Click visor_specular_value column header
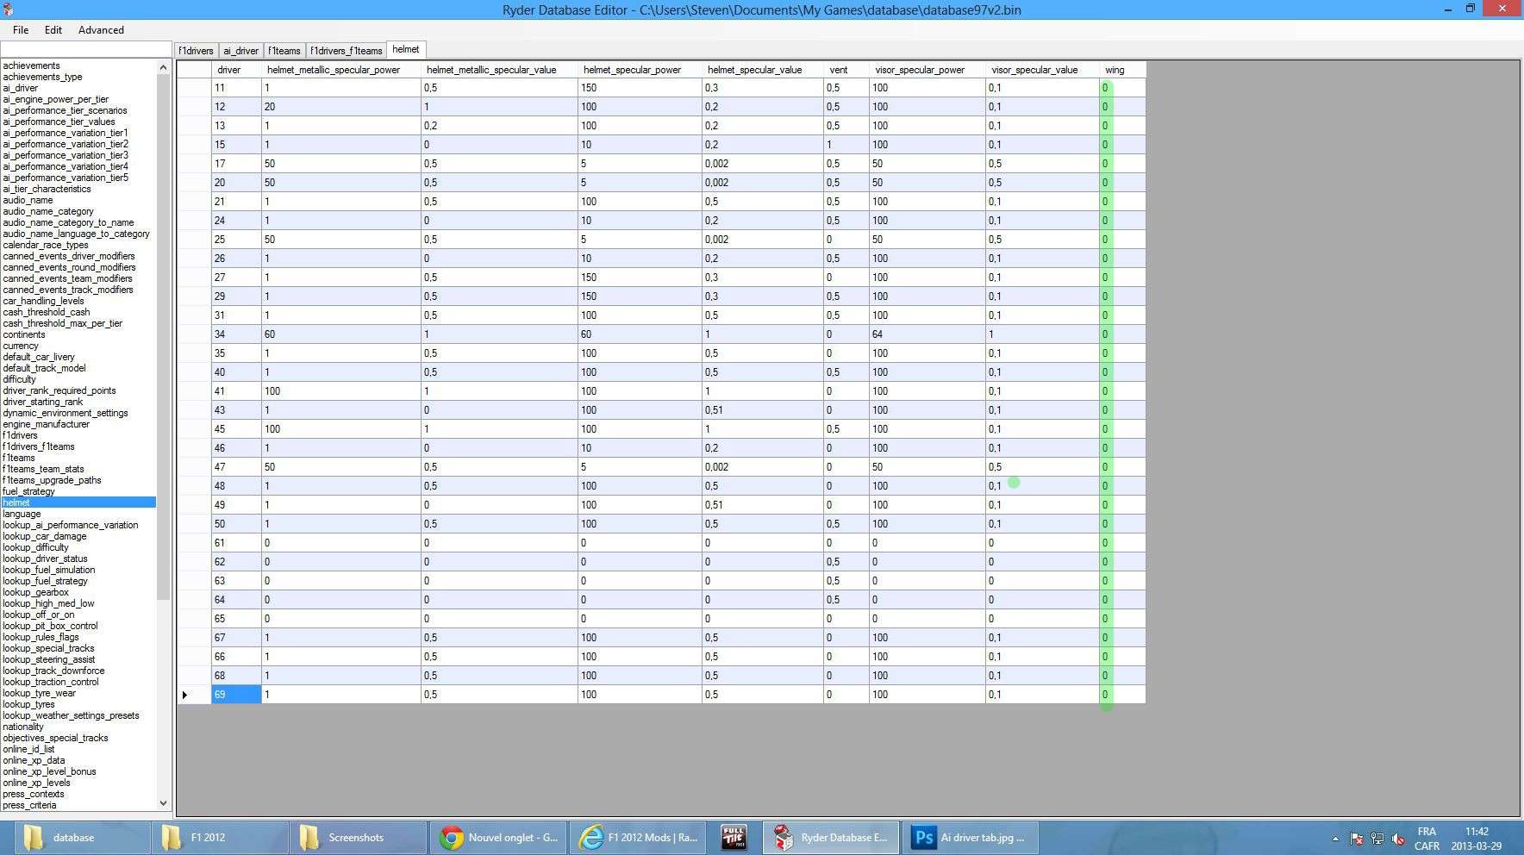 click(1042, 70)
